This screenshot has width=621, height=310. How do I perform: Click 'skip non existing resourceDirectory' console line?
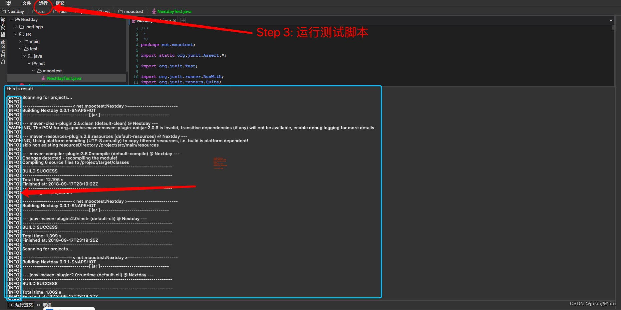click(83, 145)
